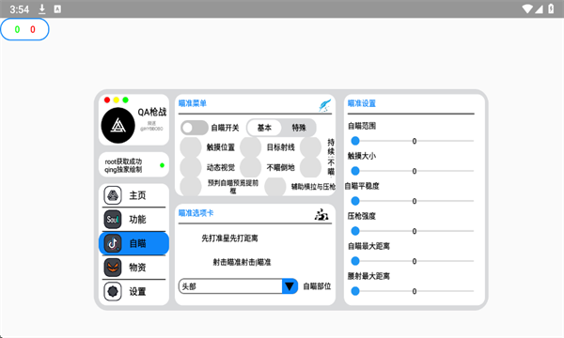The height and width of the screenshot is (338, 564).
Task: Tap the keyboard A icon in status bar
Action: tap(57, 9)
